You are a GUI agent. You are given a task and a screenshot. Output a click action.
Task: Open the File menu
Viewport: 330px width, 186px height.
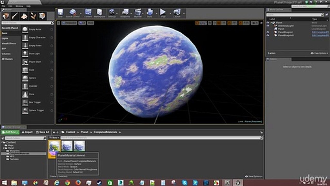pos(3,6)
